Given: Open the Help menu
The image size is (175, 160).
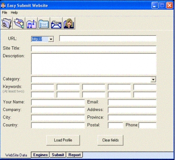Looking at the screenshot, I should [x=14, y=13].
